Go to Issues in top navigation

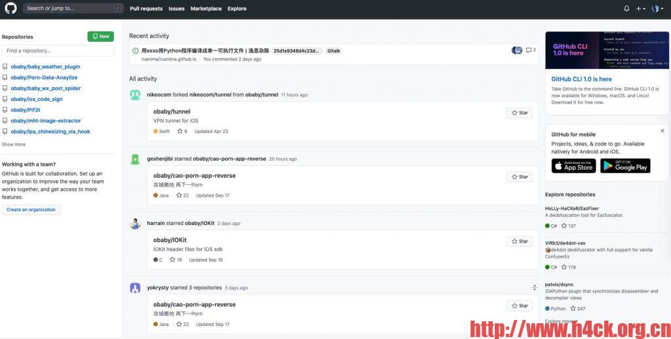pyautogui.click(x=176, y=9)
